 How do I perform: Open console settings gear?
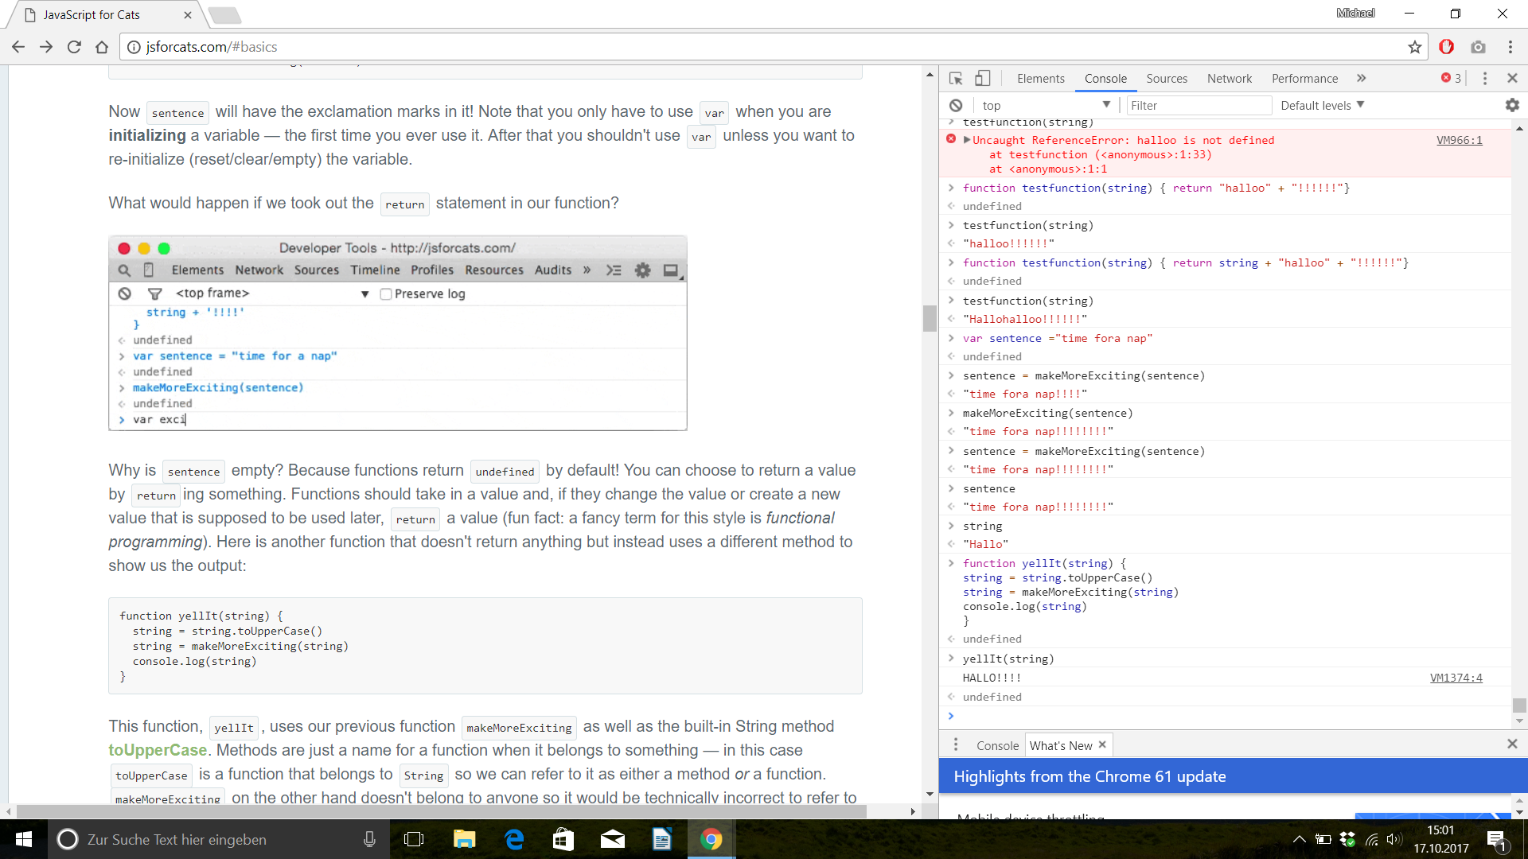point(1512,105)
